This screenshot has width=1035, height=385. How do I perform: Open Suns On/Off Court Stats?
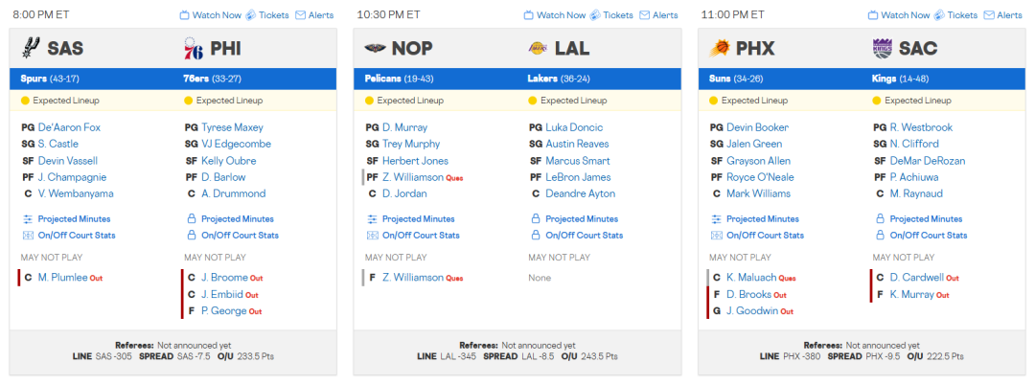(x=764, y=236)
